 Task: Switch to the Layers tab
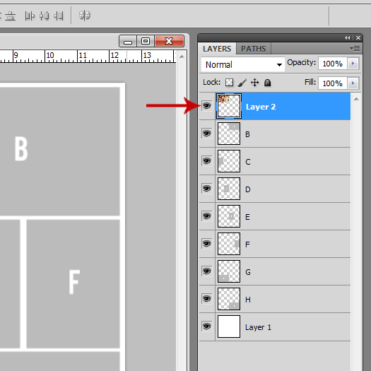217,49
